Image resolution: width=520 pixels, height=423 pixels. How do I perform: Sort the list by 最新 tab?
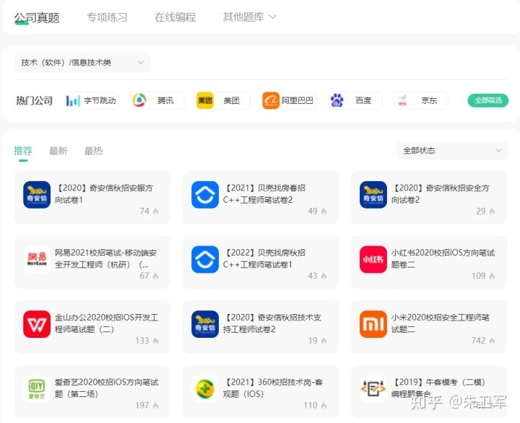pyautogui.click(x=58, y=151)
